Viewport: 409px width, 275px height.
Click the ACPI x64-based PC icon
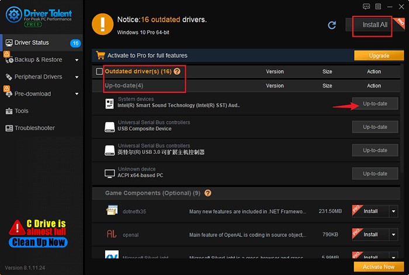click(x=110, y=173)
